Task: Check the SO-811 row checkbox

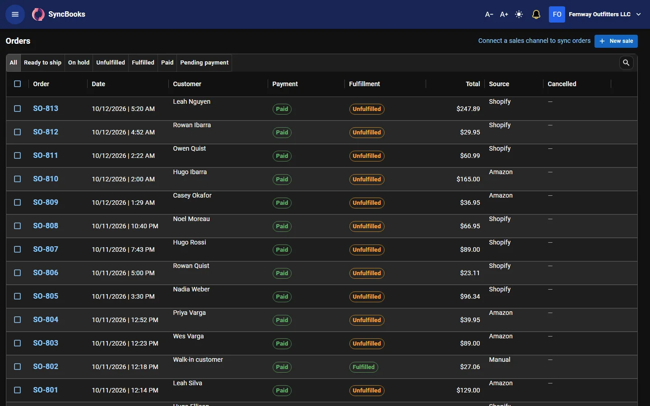Action: pos(18,156)
